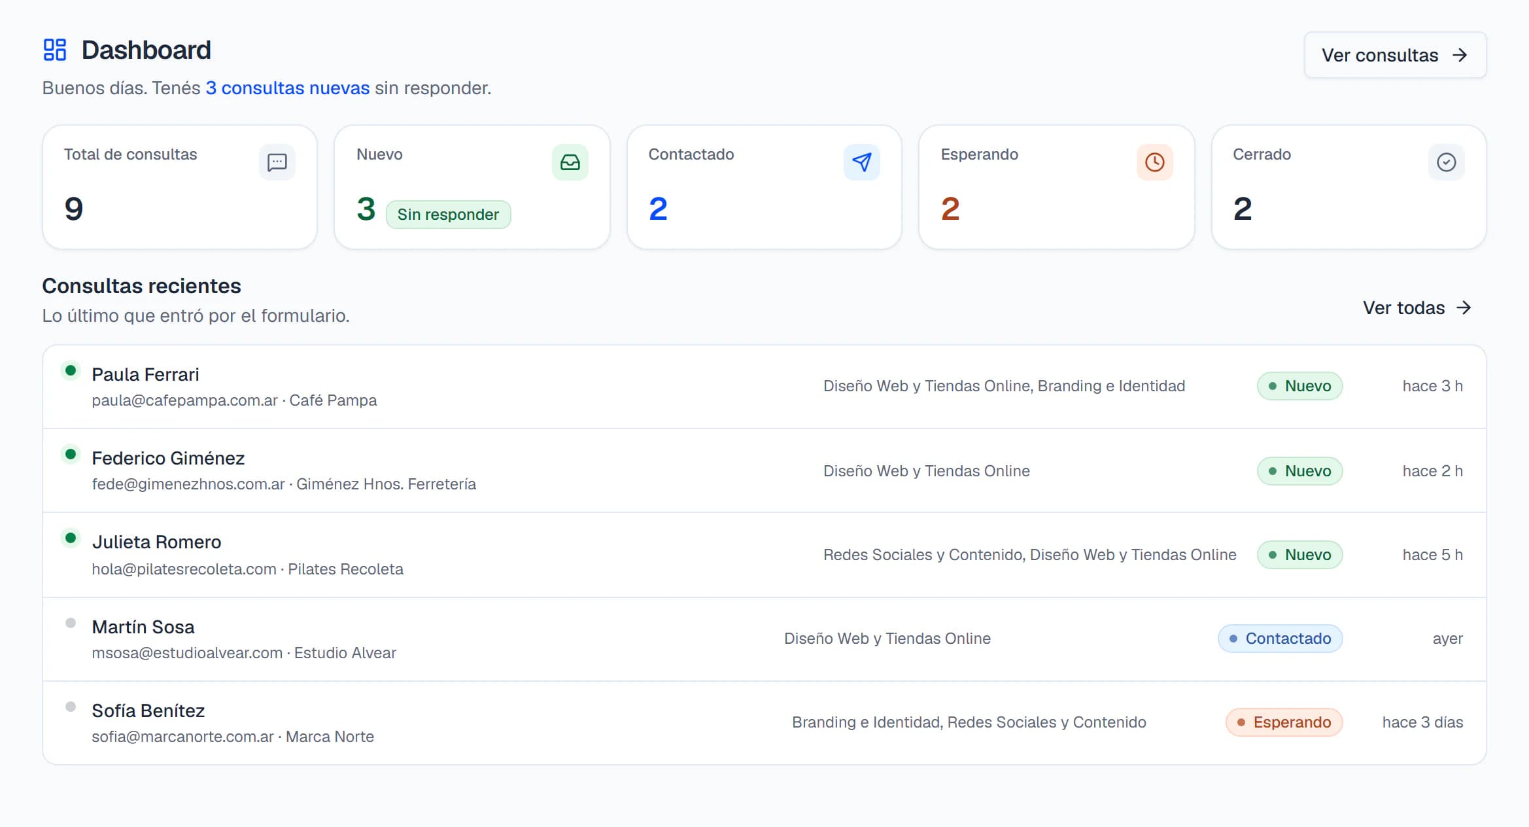Open Sofía Benítez's inquiry
Viewport: 1529px width, 827px height.
[764, 723]
